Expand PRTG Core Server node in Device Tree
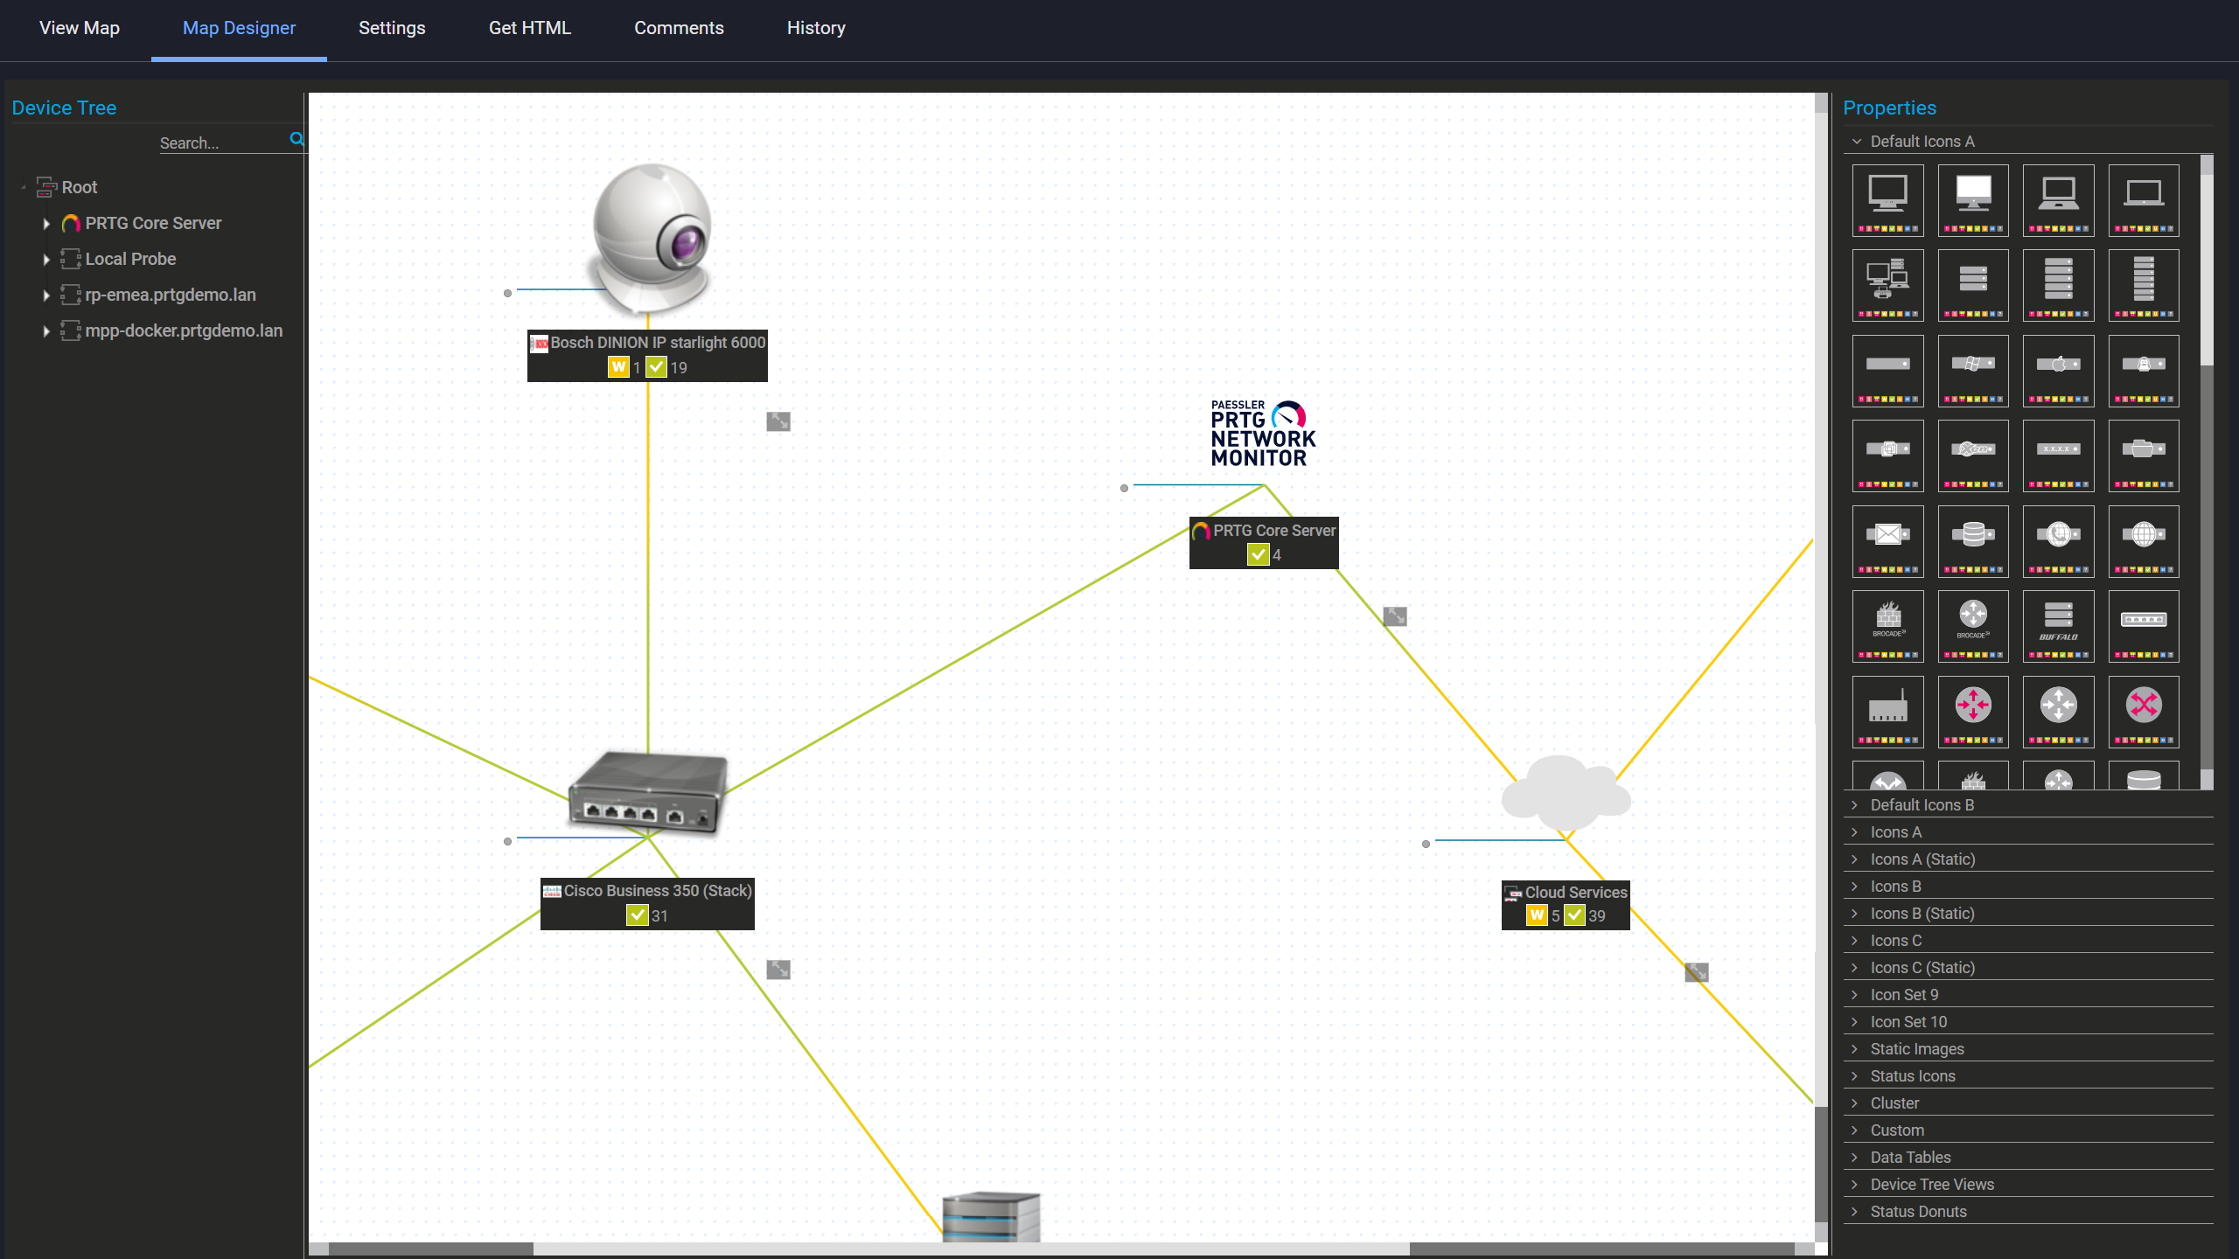Viewport: 2239px width, 1259px height. (46, 224)
